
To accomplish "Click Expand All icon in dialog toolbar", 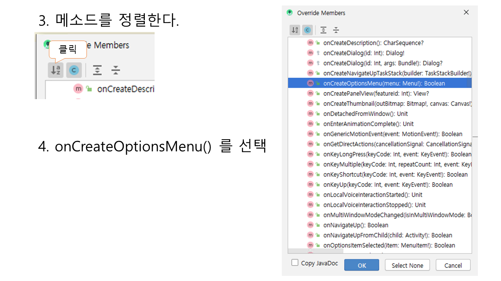I will (x=323, y=30).
